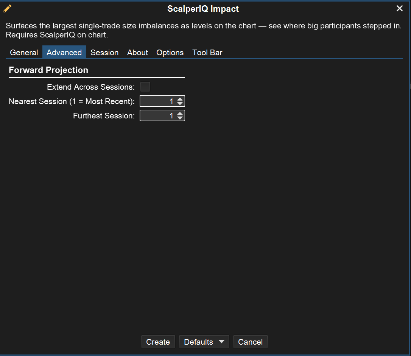Increase Nearest Session with up arrow
Image resolution: width=411 pixels, height=356 pixels.
coord(180,99)
